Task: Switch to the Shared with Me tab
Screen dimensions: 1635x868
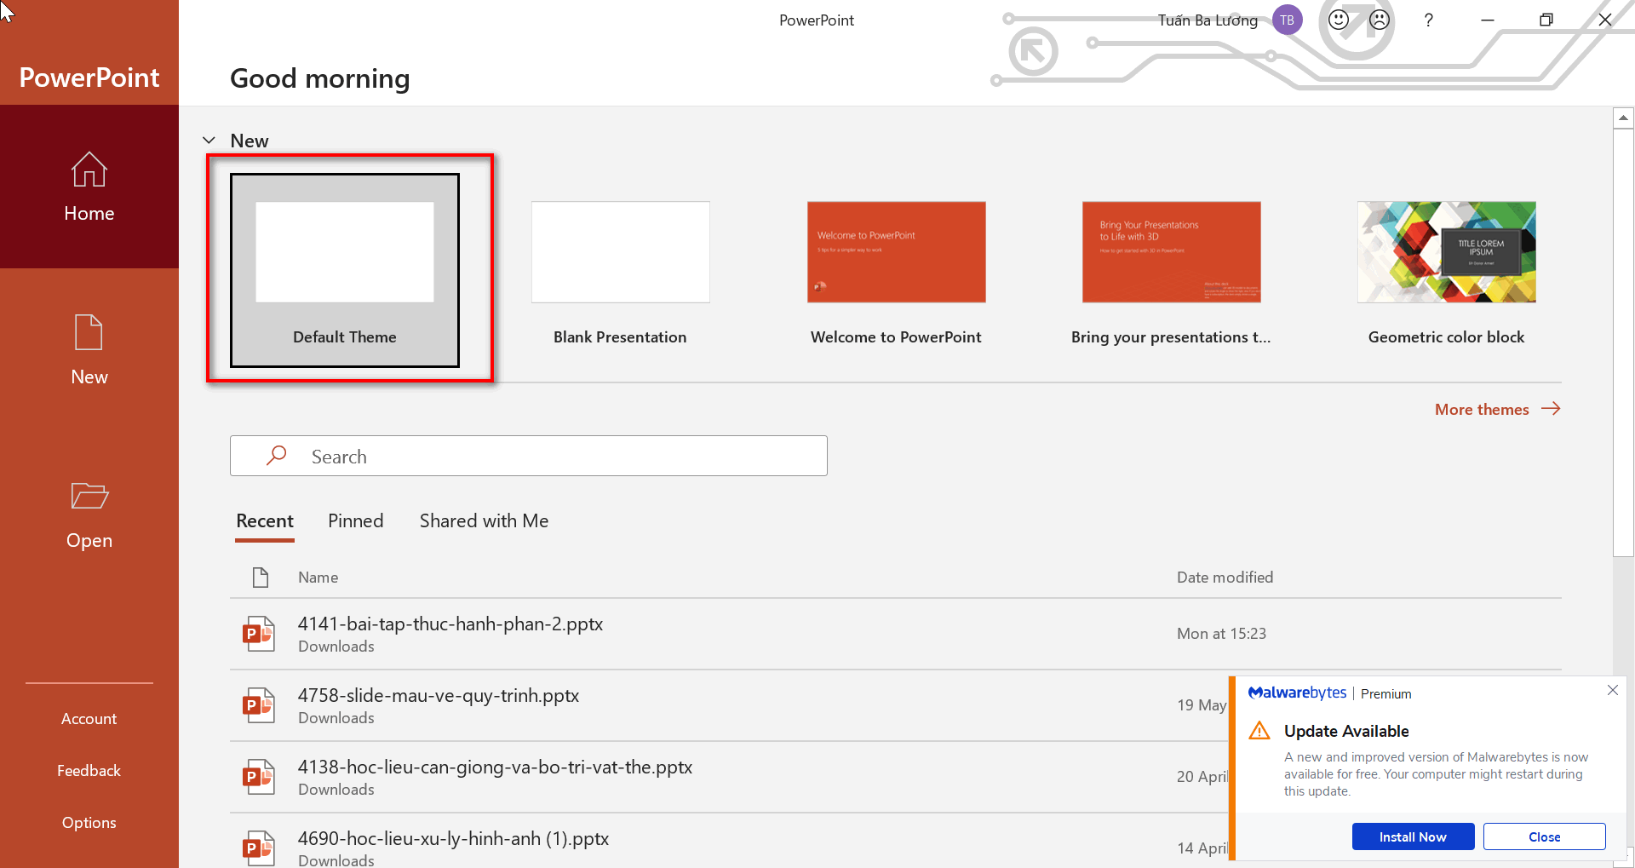Action: click(x=484, y=521)
